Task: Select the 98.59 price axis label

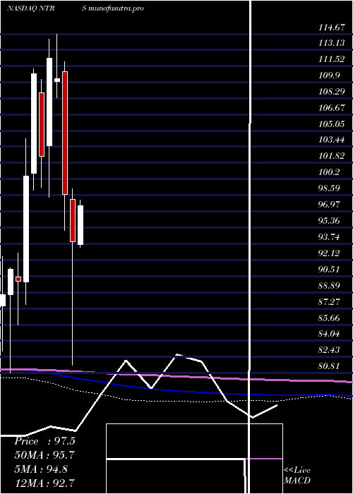Action: (330, 188)
